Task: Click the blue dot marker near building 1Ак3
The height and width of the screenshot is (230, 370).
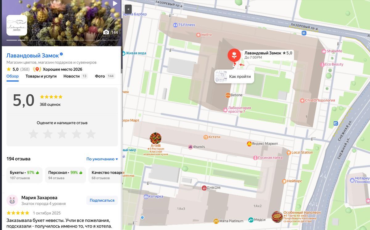Action: [x=142, y=218]
